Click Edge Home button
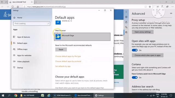The height and width of the screenshot is (98, 175). pos(18,7)
